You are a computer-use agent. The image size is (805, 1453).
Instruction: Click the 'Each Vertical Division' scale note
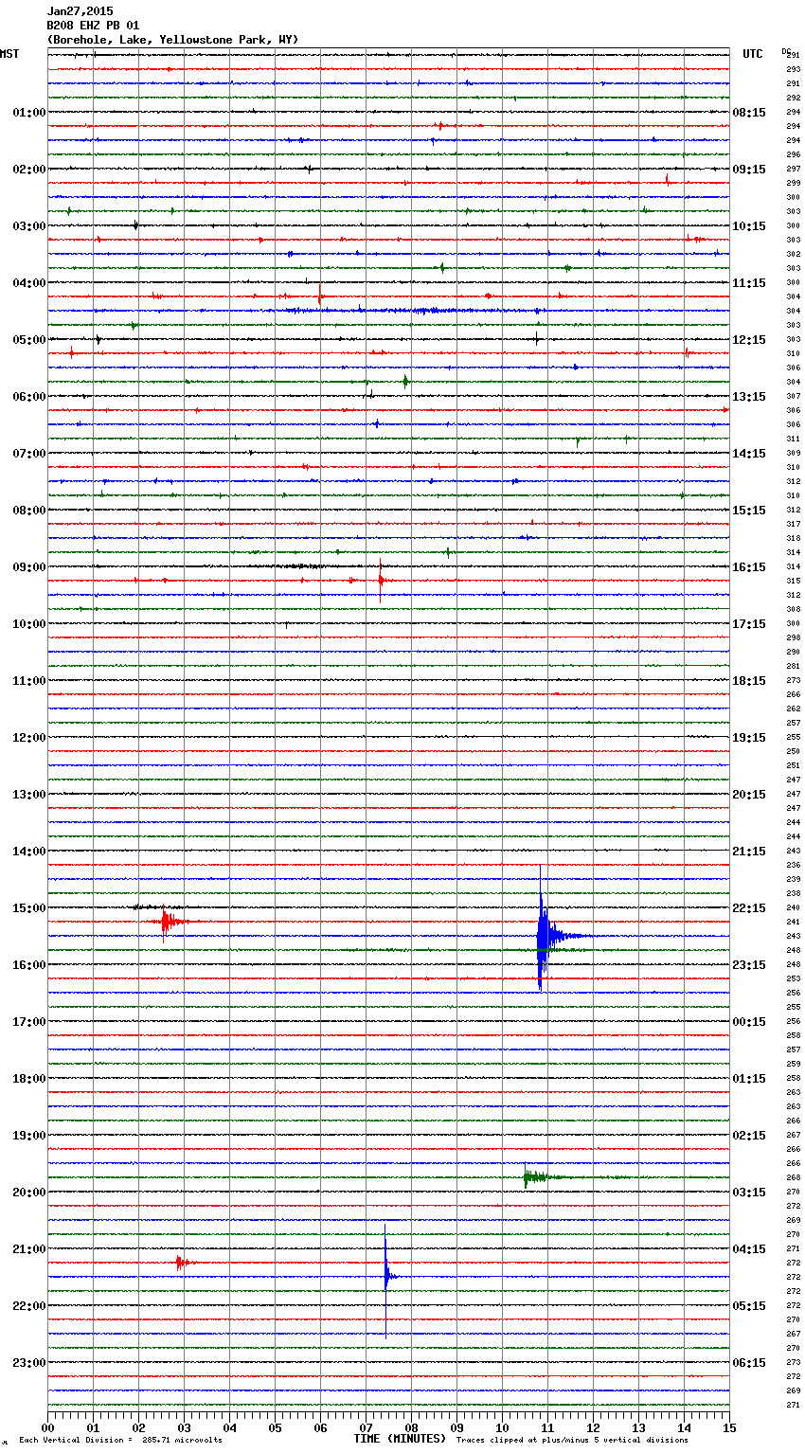pyautogui.click(x=120, y=1440)
